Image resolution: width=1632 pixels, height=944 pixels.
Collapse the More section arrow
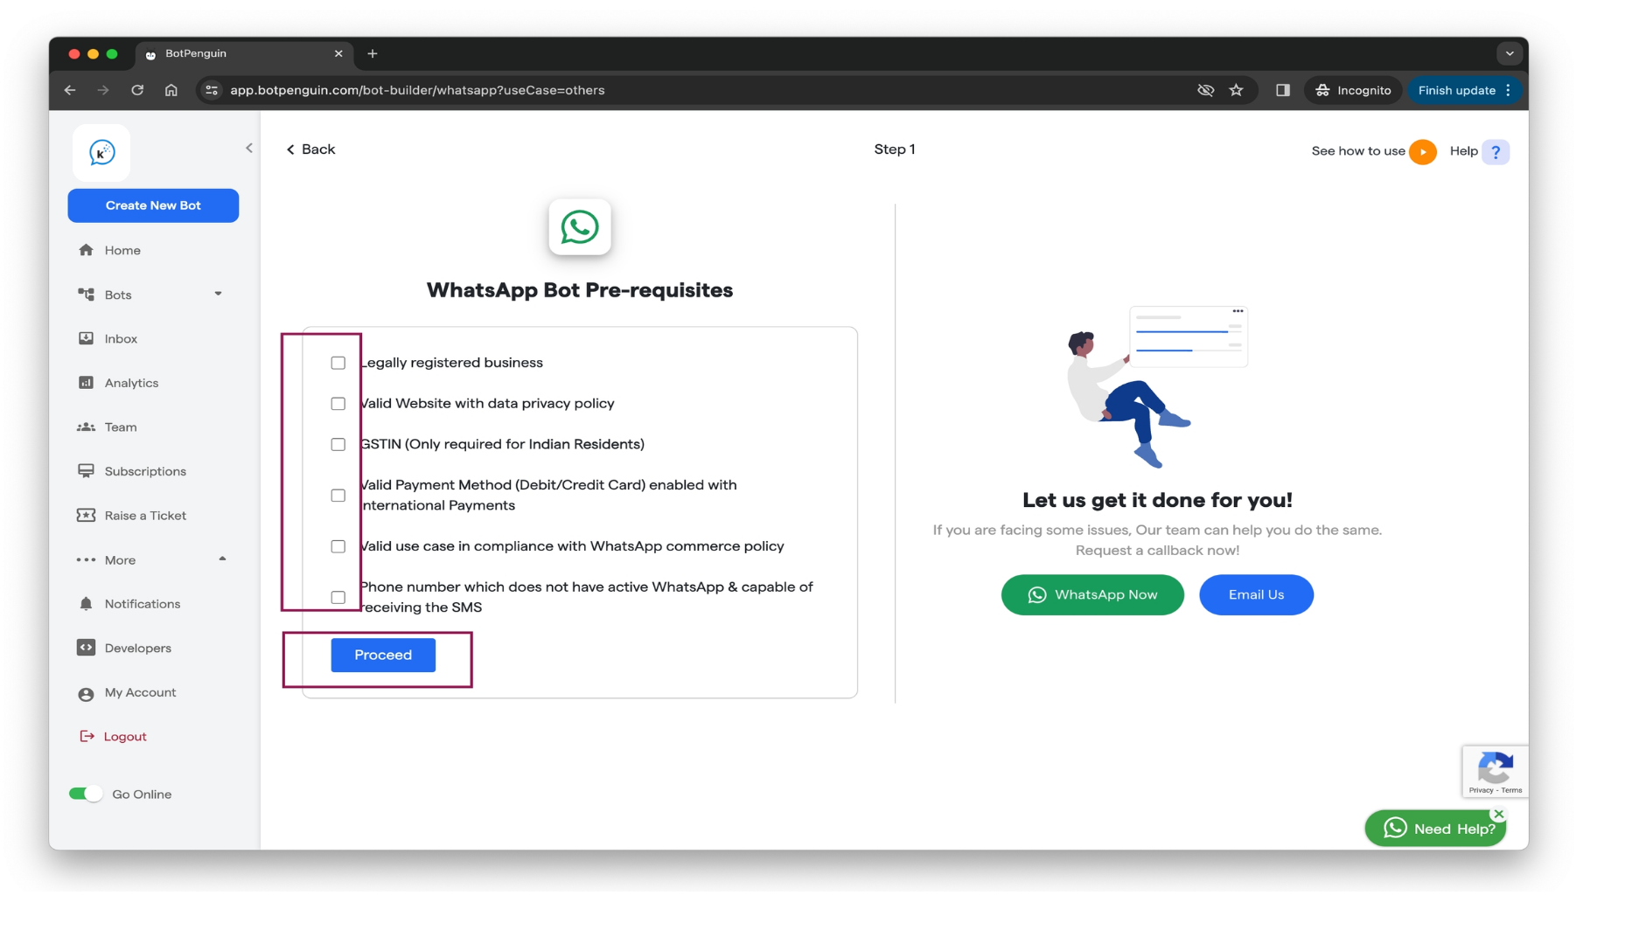click(x=222, y=559)
